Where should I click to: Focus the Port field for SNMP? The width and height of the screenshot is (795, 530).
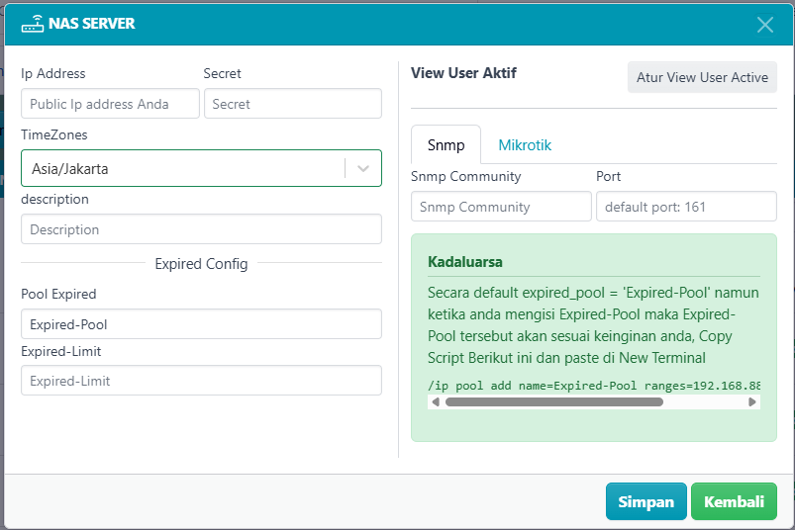pyautogui.click(x=686, y=207)
